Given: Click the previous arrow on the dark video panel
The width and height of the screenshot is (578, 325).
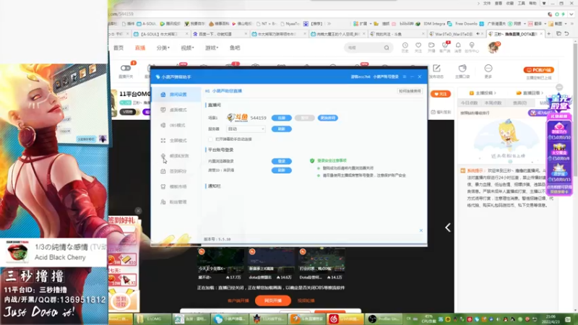Looking at the screenshot, I should coord(447,227).
